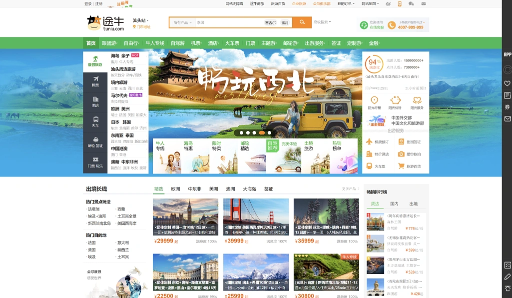This screenshot has height=298, width=512.
Task: Switch to the 国内 ranking tab
Action: click(394, 204)
